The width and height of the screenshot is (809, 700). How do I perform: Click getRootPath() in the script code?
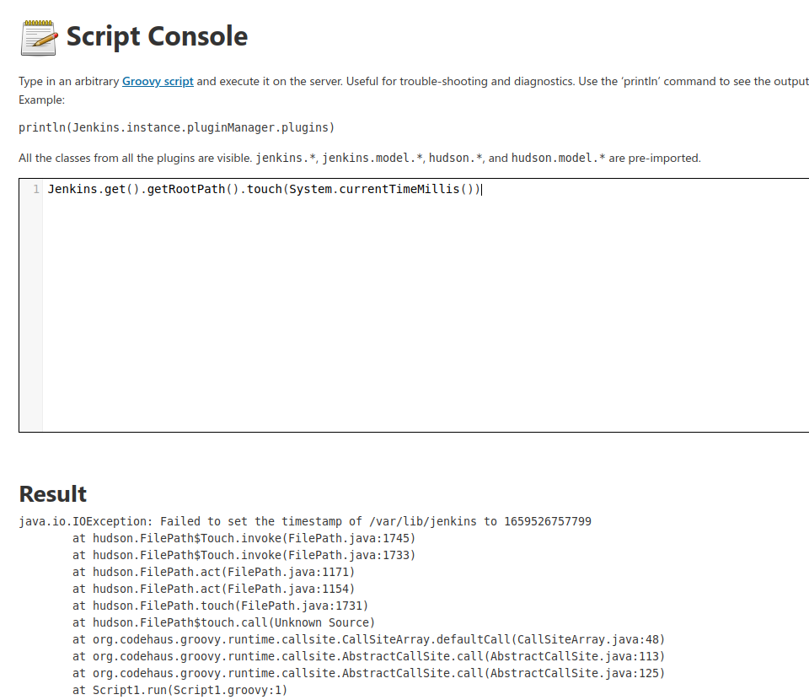[190, 189]
